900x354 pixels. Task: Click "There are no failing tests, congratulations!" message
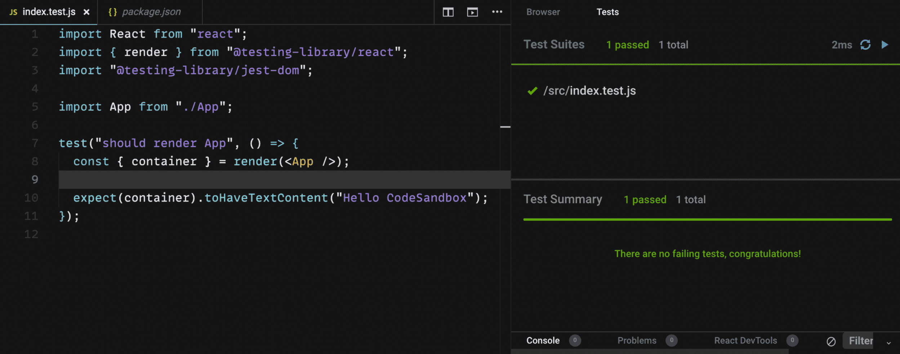[708, 254]
